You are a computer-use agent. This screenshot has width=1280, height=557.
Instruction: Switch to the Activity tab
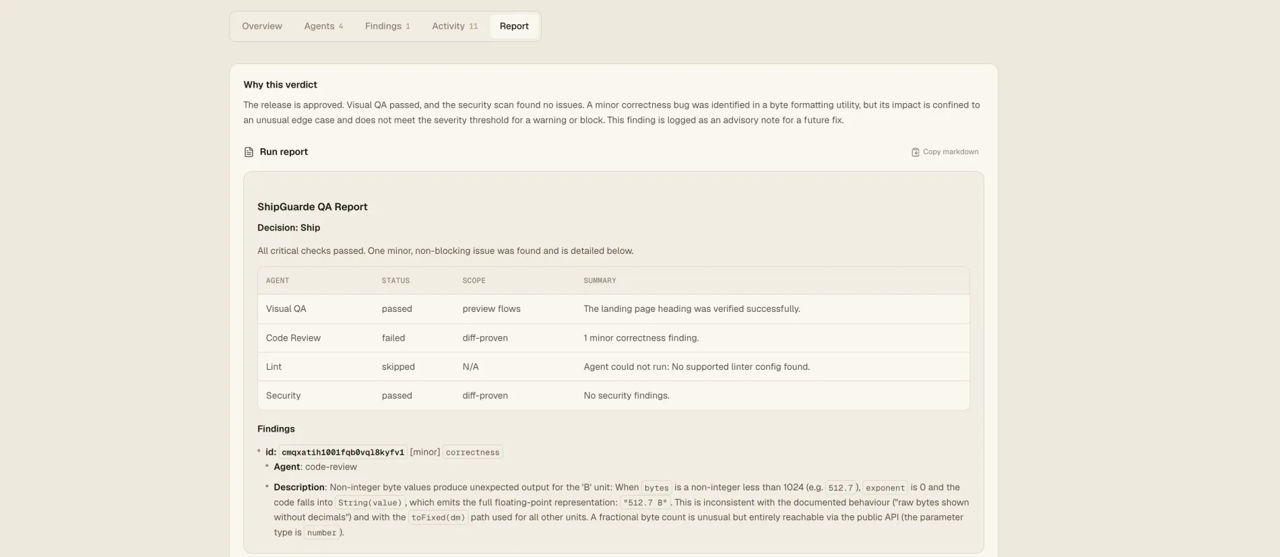click(455, 26)
